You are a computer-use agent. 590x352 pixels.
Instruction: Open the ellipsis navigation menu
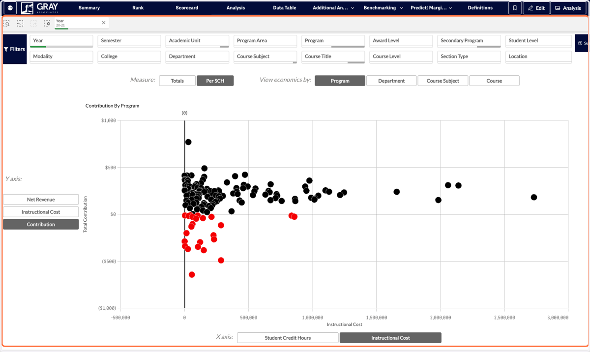pos(10,8)
